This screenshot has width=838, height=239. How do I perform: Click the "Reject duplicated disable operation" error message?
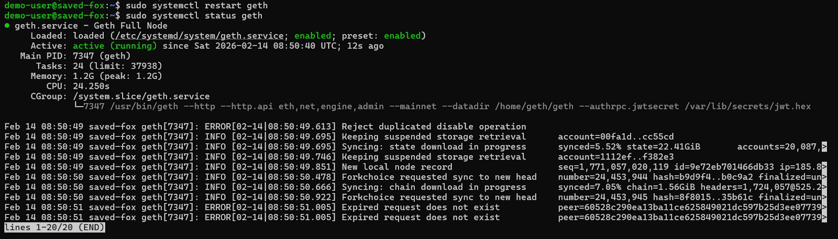[x=434, y=127]
